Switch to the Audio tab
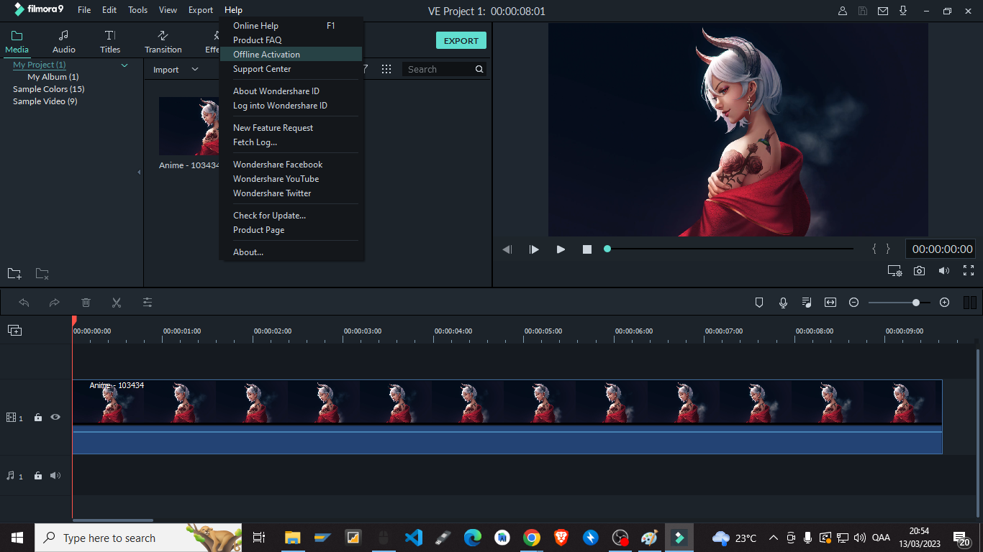The image size is (983, 552). pos(64,42)
